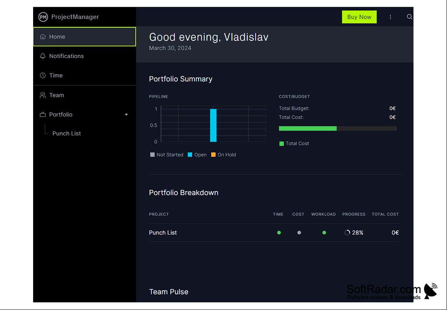
Task: Click the Open bar in the Pipeline chart
Action: [213, 125]
